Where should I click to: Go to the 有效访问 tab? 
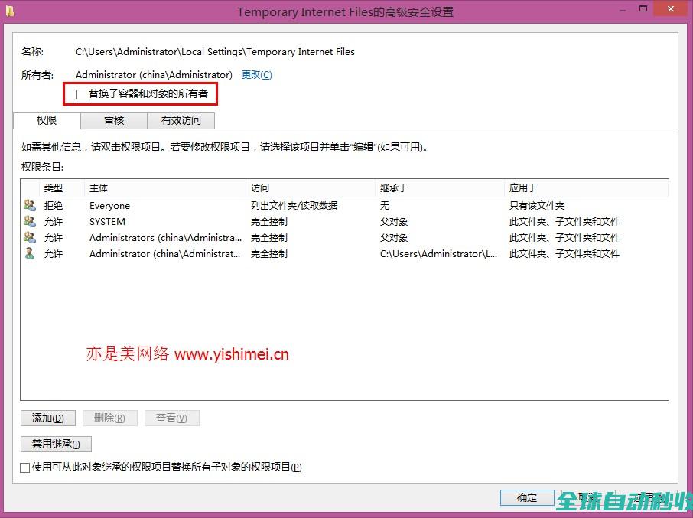pos(181,120)
